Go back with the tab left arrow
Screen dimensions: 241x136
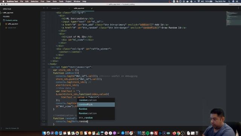click(44, 8)
